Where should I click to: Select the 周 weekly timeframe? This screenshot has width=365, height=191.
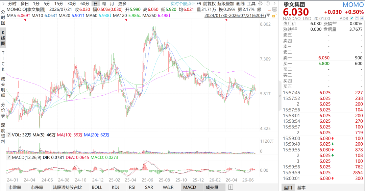[104, 3]
